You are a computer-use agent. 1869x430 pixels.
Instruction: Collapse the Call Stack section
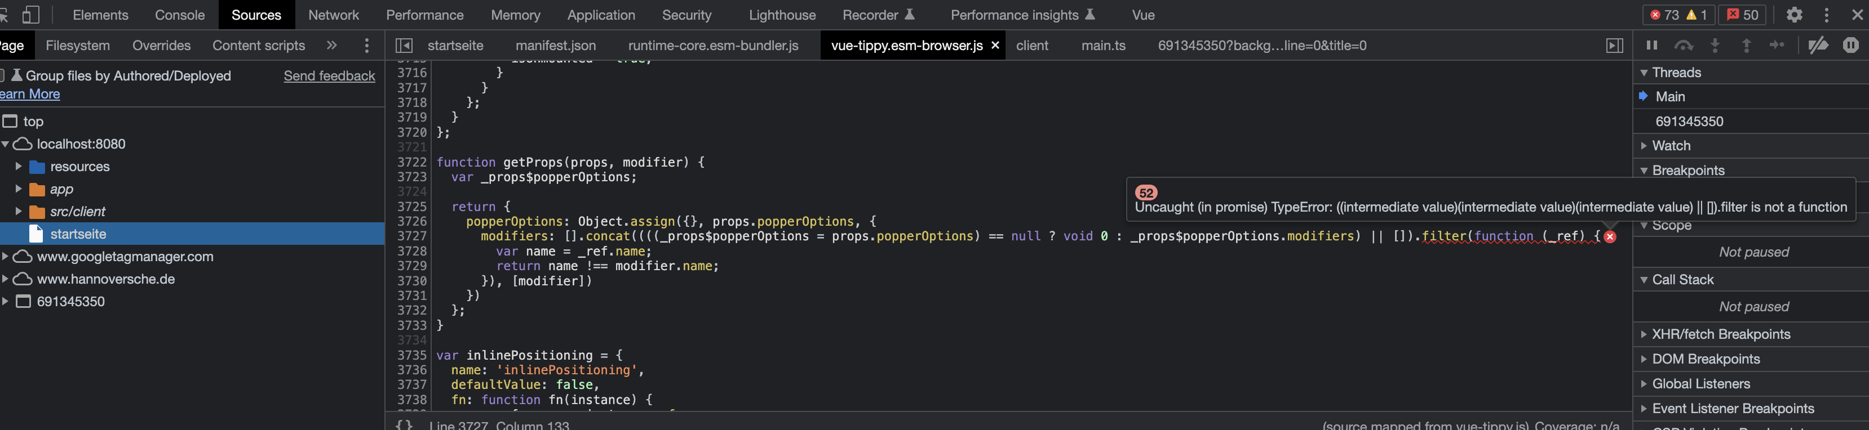[1644, 279]
